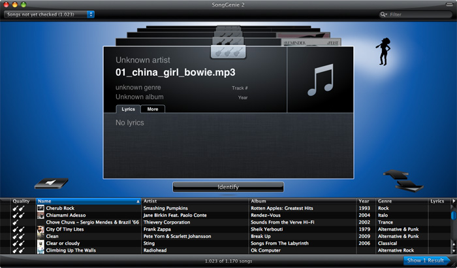457x268 pixels.
Task: Select the Cherub Rock song row
Action: (x=225, y=208)
